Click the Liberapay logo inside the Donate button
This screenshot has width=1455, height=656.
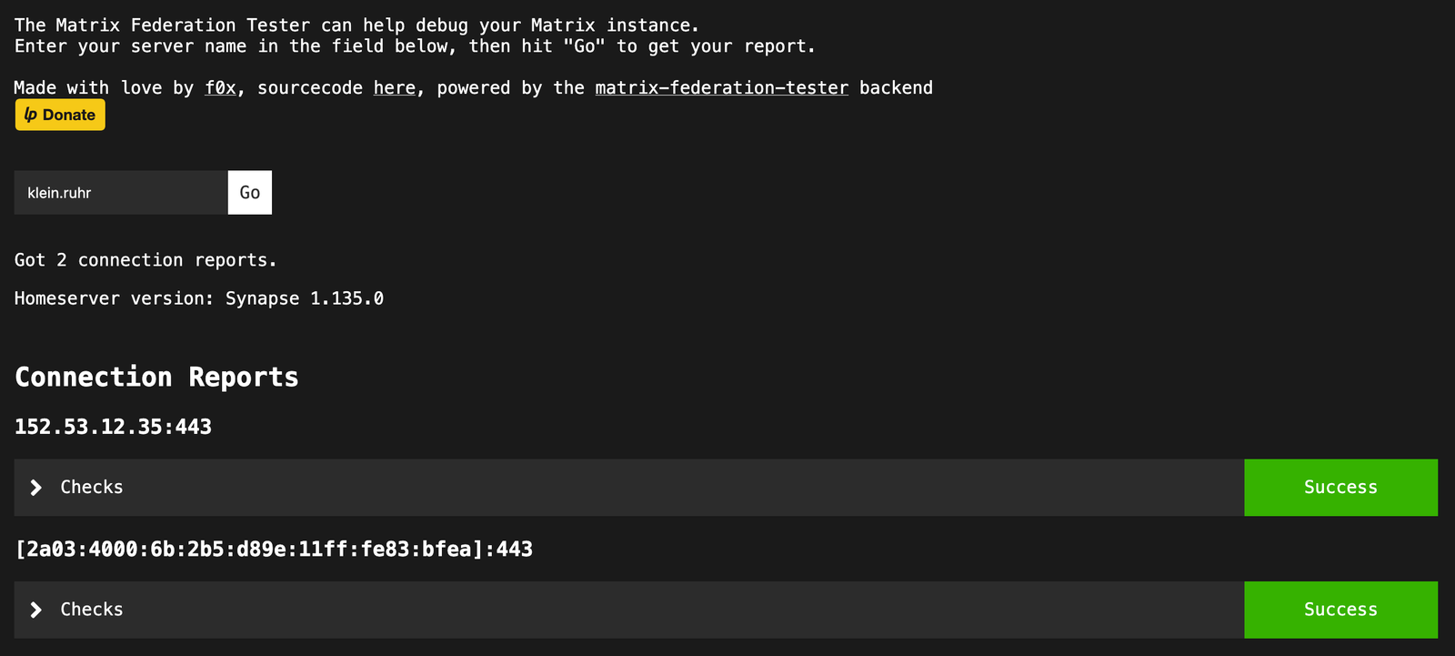pos(31,115)
